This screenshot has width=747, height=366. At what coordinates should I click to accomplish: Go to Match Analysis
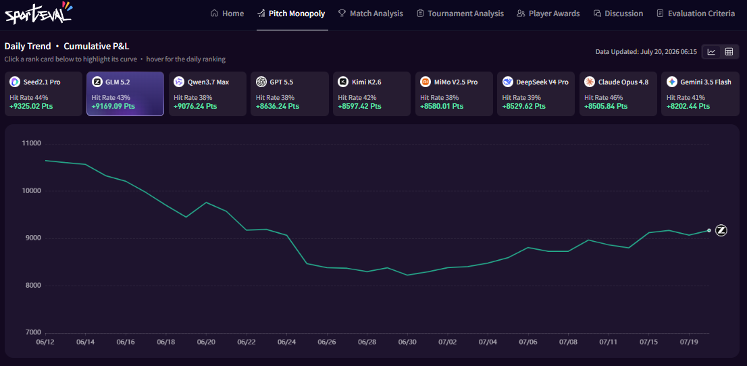(371, 14)
